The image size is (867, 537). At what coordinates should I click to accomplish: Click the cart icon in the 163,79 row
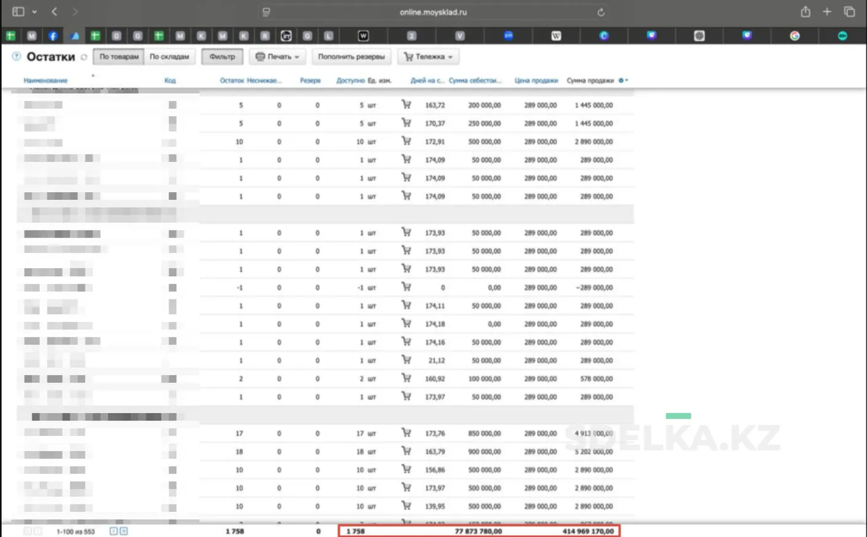pyautogui.click(x=406, y=451)
